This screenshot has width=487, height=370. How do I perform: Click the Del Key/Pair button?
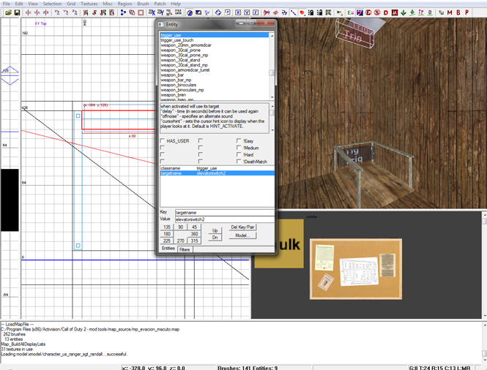pos(242,227)
